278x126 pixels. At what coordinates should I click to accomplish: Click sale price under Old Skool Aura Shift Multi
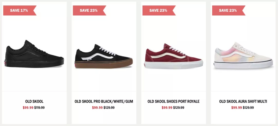click(237, 107)
